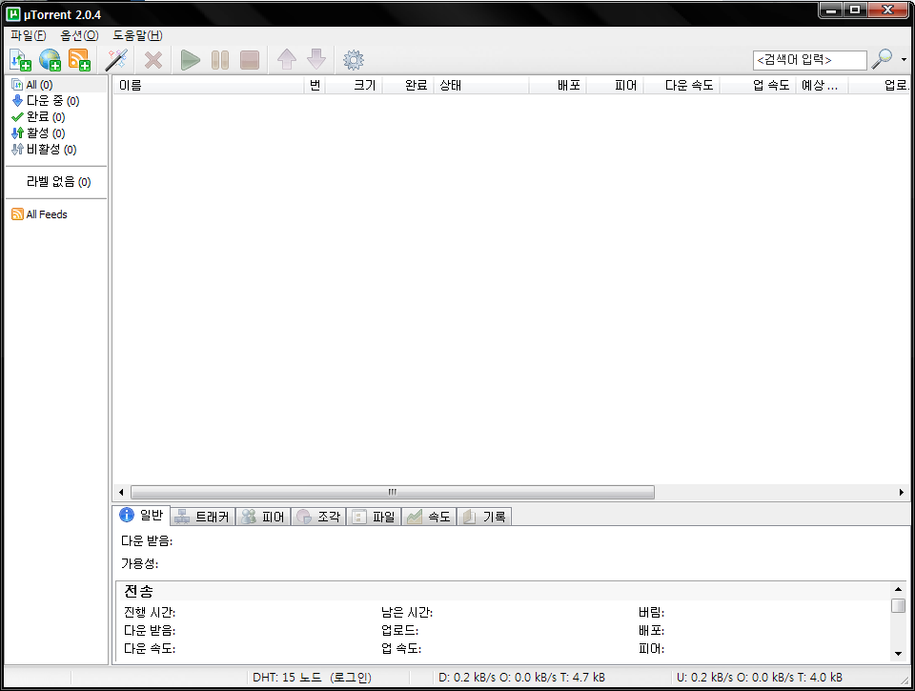Switch to 조각 tab
The image size is (915, 691).
point(318,517)
